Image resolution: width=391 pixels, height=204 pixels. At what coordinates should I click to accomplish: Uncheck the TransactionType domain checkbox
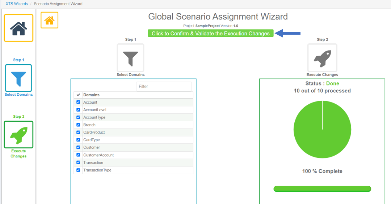[x=78, y=170]
